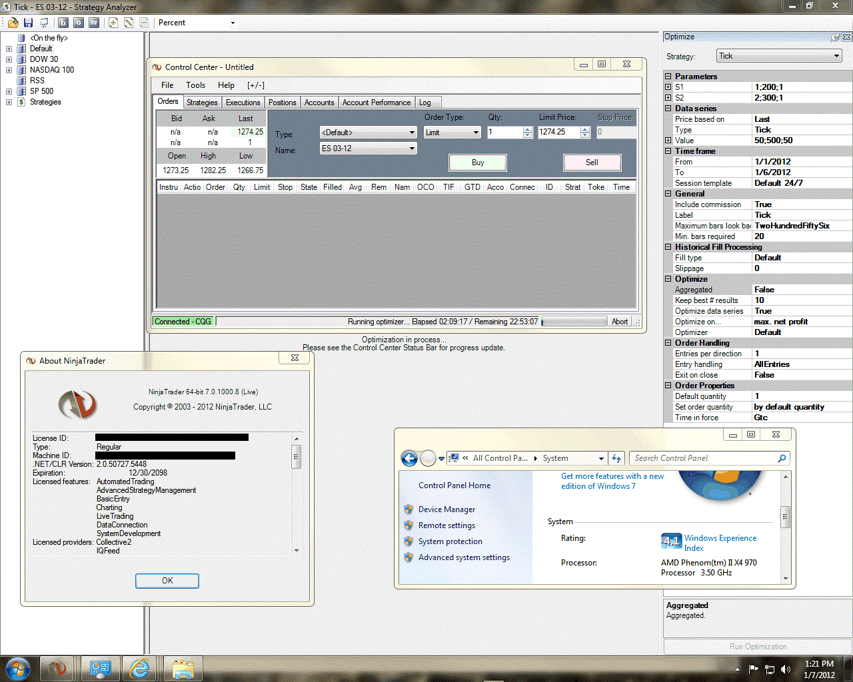Click the search magnifier in Control Panel
Screen dimensions: 853x682
[x=782, y=458]
